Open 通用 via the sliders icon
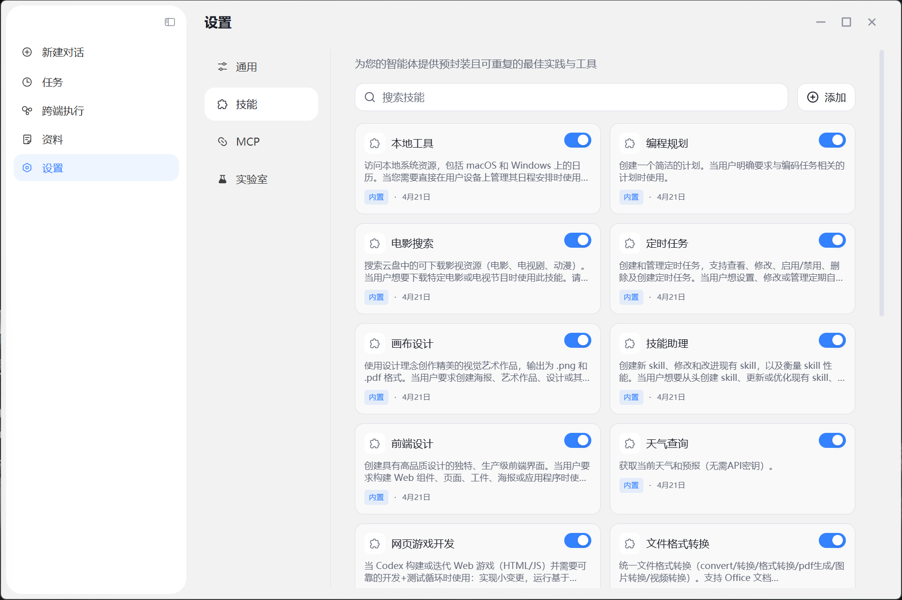Viewport: 902px width, 600px height. click(222, 66)
